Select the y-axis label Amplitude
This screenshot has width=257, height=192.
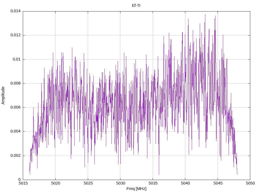[3, 95]
